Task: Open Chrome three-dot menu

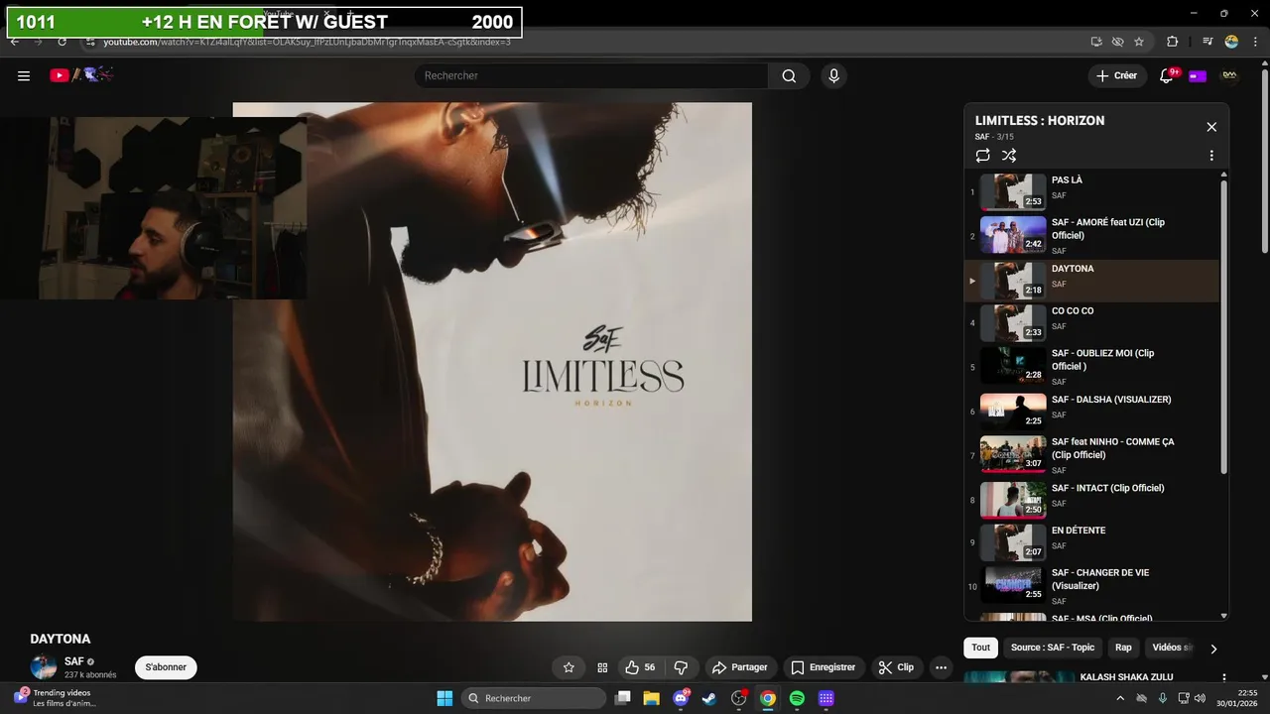Action: [1255, 42]
